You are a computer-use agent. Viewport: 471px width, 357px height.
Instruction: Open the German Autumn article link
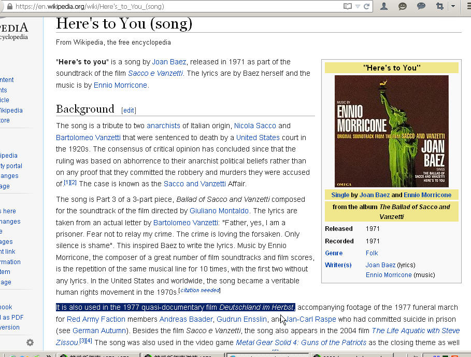coord(99,331)
